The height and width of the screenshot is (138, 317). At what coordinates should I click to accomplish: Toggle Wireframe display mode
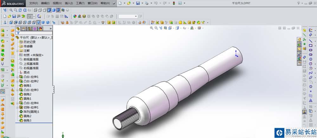pyautogui.click(x=36, y=10)
